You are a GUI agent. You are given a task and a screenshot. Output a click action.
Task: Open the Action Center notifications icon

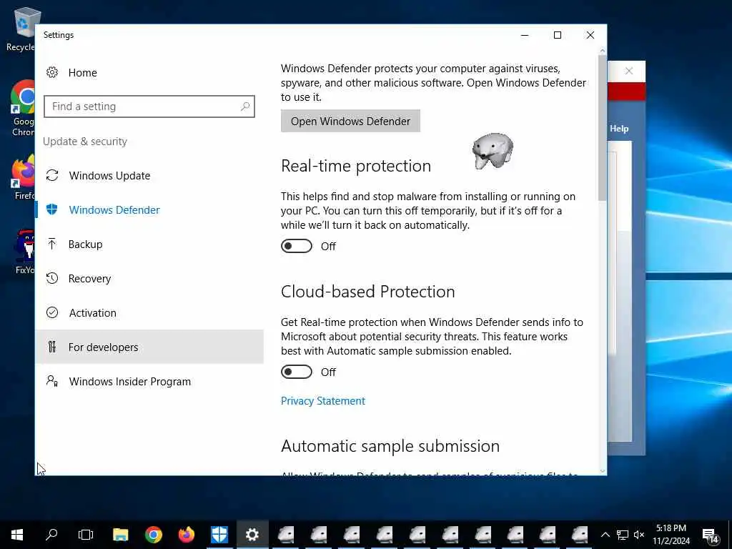click(710, 535)
